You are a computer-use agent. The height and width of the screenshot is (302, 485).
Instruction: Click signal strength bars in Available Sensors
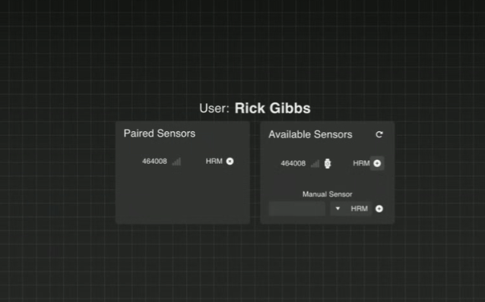coord(315,163)
